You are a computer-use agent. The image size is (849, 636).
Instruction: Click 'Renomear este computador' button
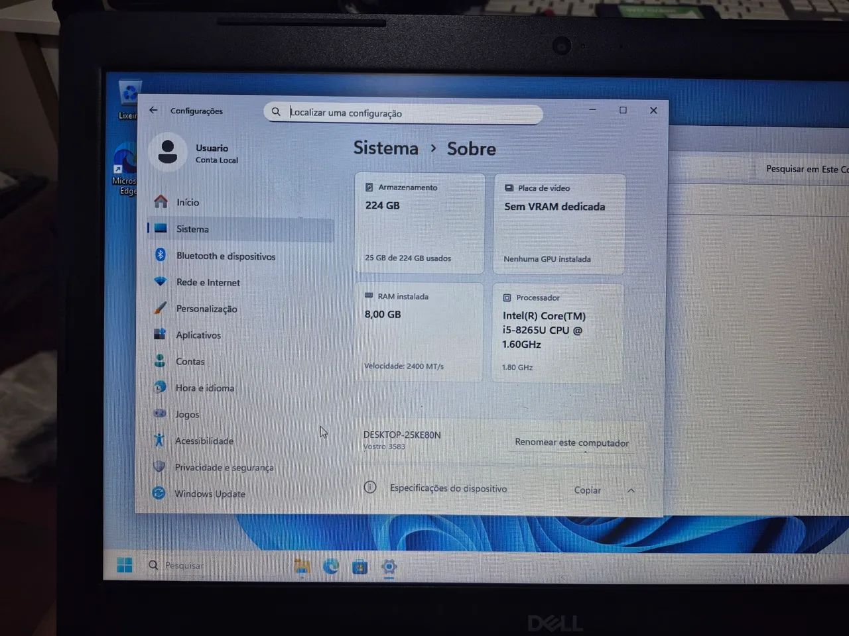[x=572, y=443]
